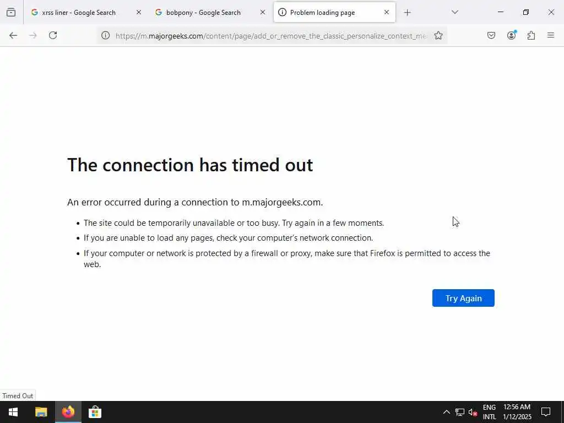This screenshot has height=423, width=564.
Task: Open the Firefox account menu
Action: pos(512,35)
